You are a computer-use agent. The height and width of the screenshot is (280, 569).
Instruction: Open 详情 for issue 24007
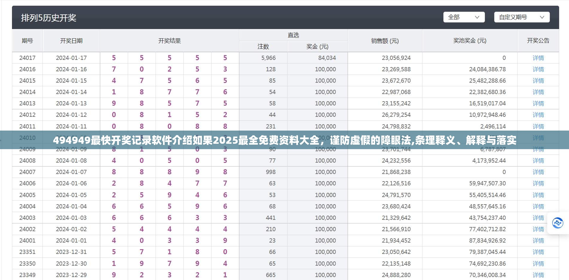click(538, 172)
